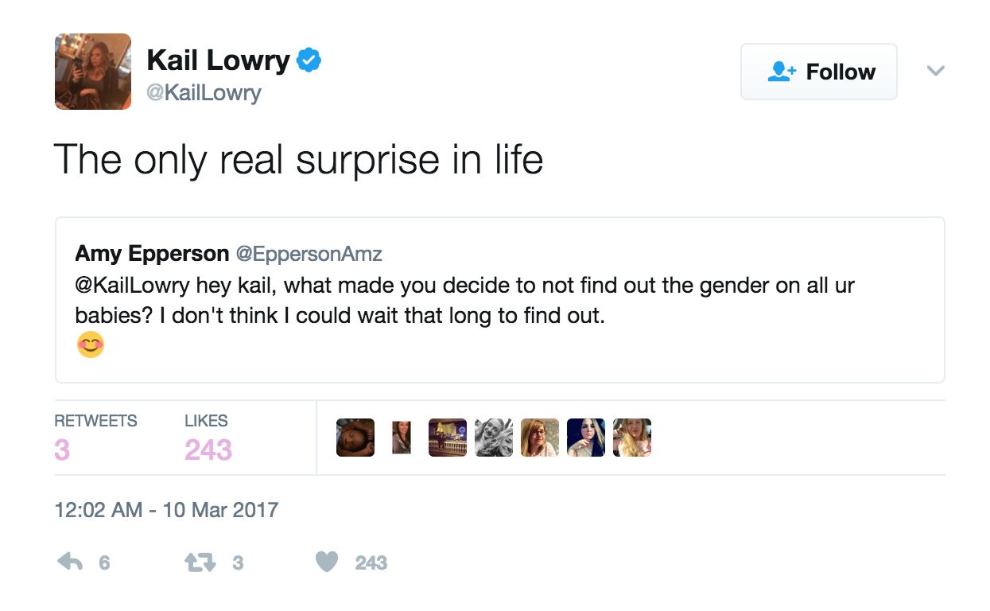990x611 pixels.
Task: Open the 12:02 AM - 10 Mar 2017 timestamp
Action: (166, 510)
